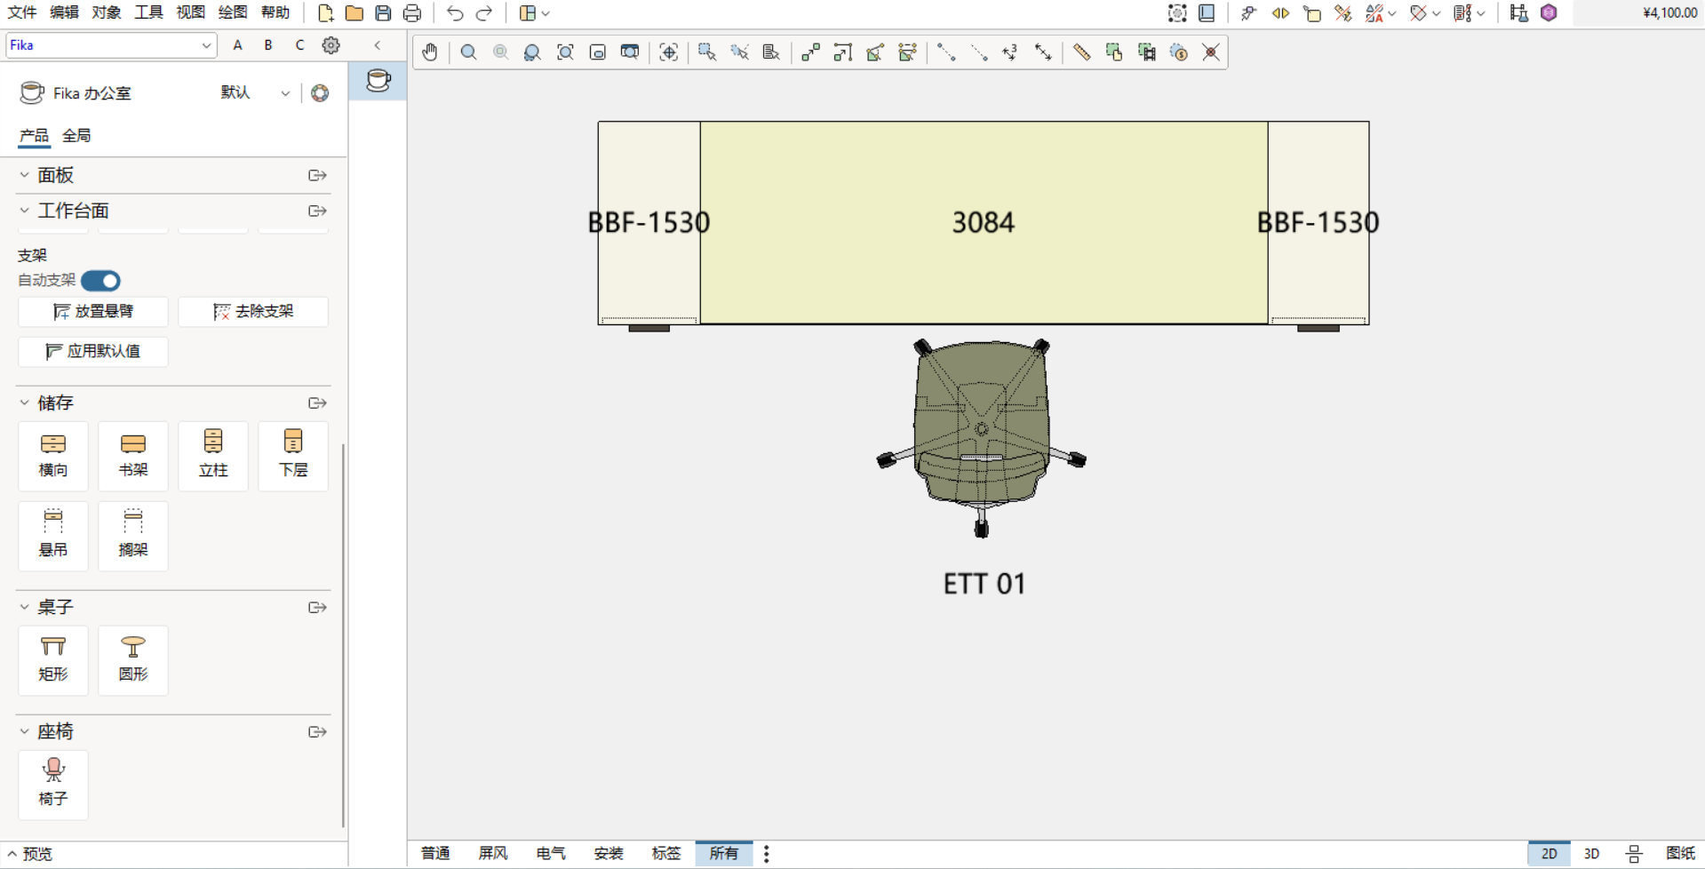Open the Fika coffee cup side tab

coord(378,80)
